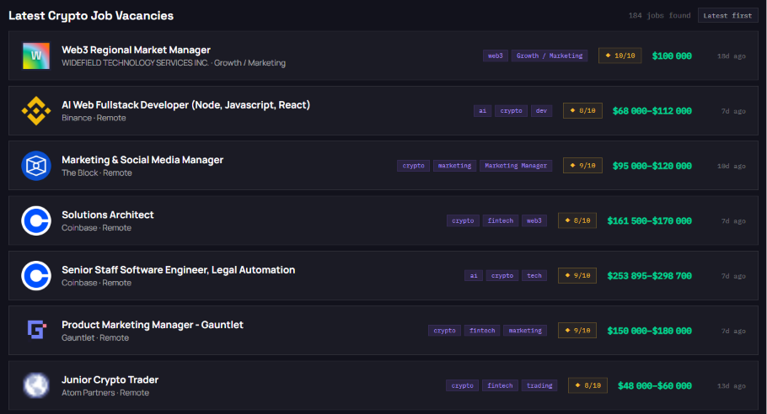The image size is (767, 414).
Task: Click Coinbase logo beside Senior Staff Software Engineer
Action: (x=36, y=276)
